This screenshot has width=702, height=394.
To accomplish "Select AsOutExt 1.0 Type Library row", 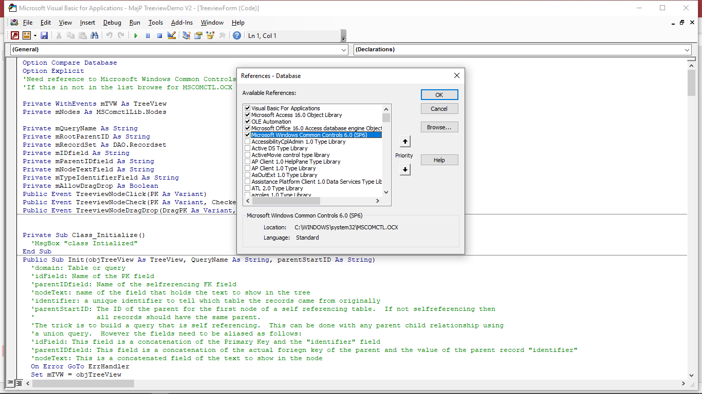I will pyautogui.click(x=313, y=175).
